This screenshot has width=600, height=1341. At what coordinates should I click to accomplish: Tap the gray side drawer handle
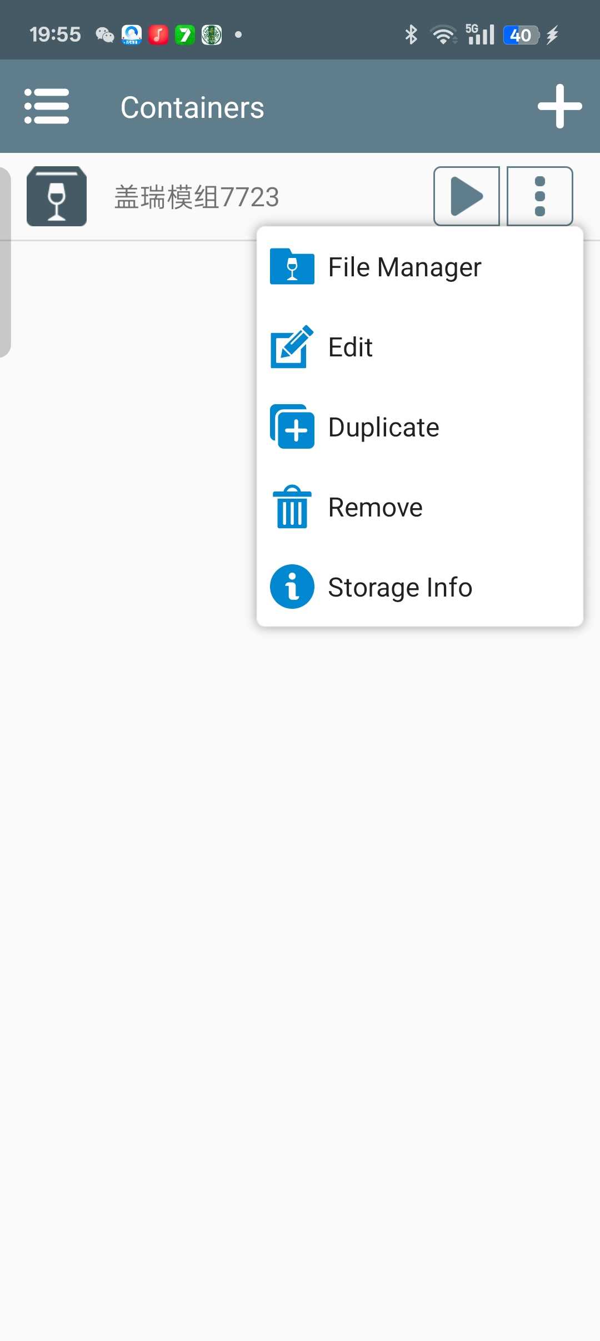point(6,261)
